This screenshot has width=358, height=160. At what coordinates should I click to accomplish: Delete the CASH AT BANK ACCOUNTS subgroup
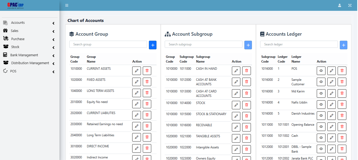246,82
